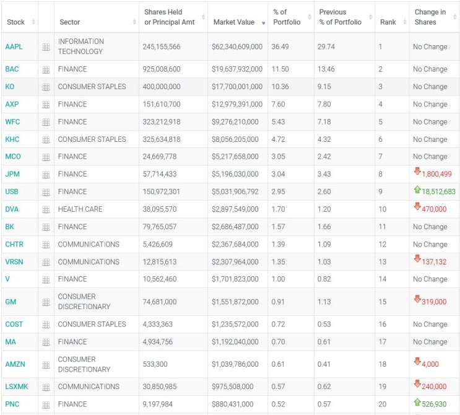Screen dimensions: 460x415
Task: Open the DVA stock link
Action: tap(12, 209)
